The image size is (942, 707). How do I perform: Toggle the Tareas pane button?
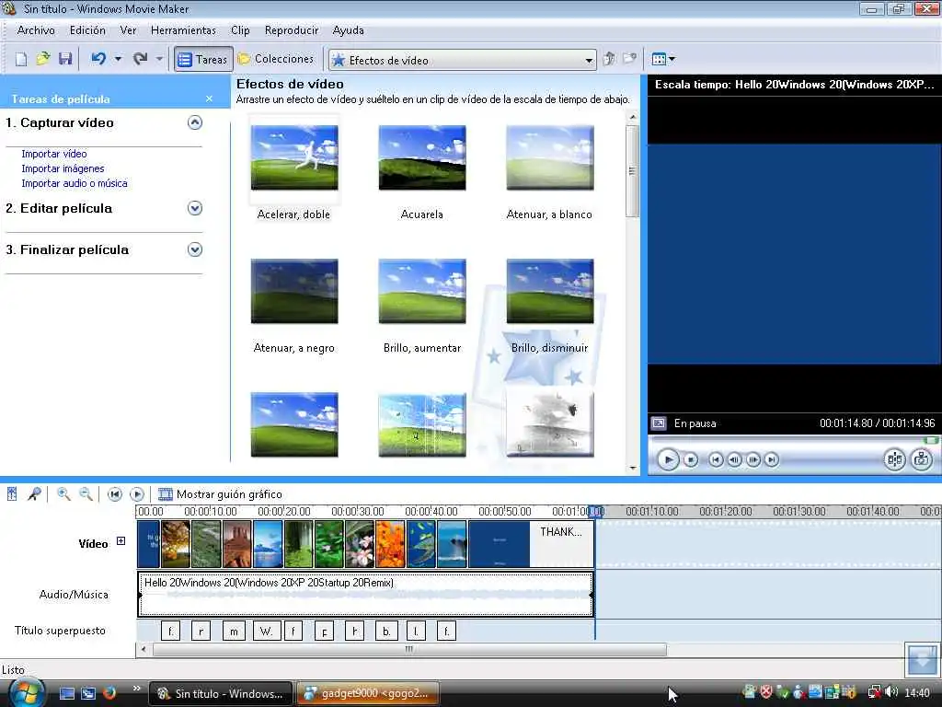coord(203,59)
